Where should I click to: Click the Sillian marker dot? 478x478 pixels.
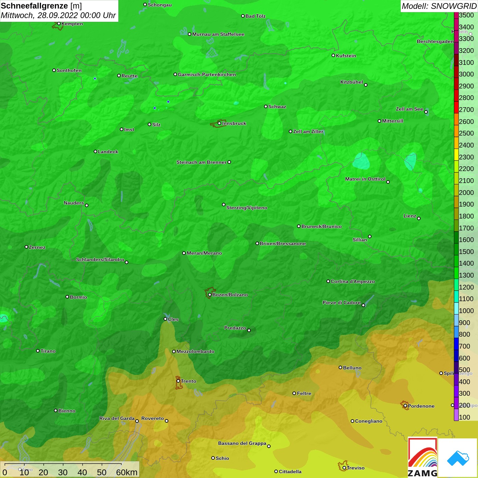click(370, 236)
